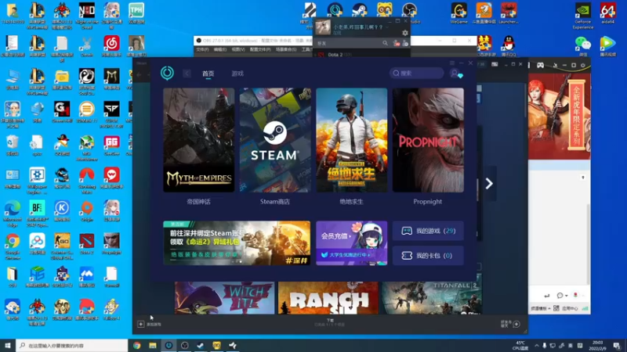
Task: Open the notification center in the taskbar
Action: coord(617,345)
